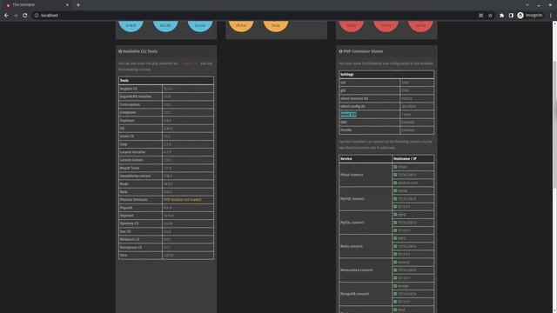Image resolution: width=557 pixels, height=313 pixels.
Task: Select the Codeception tool row
Action: pos(166,104)
